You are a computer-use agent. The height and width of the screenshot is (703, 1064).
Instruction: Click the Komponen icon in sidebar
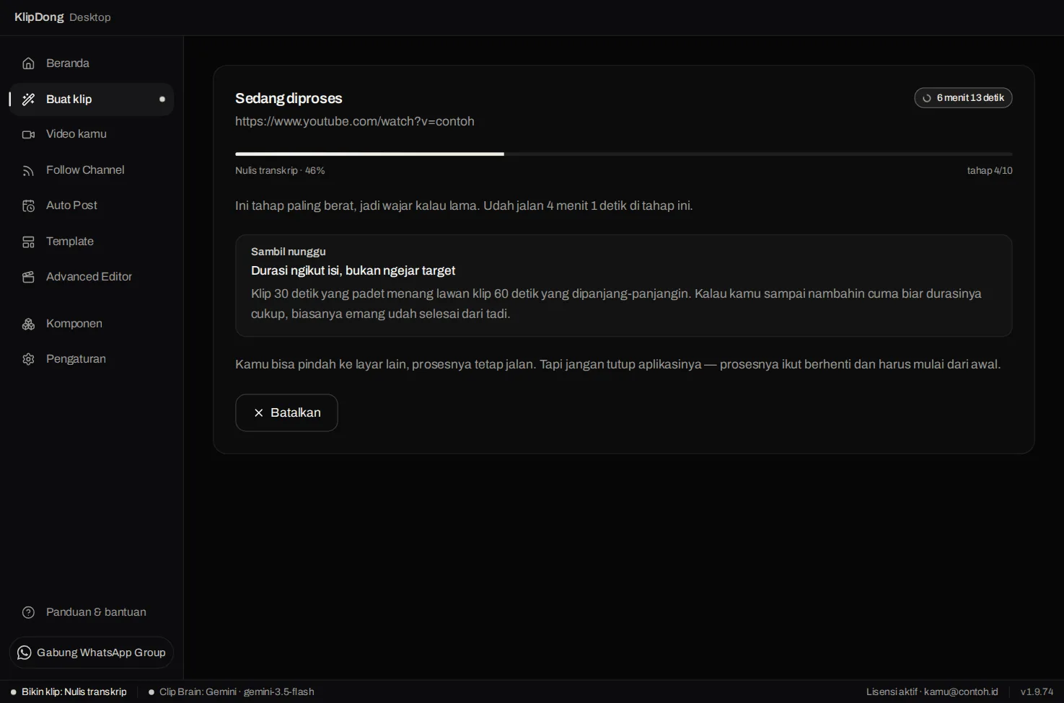(28, 324)
